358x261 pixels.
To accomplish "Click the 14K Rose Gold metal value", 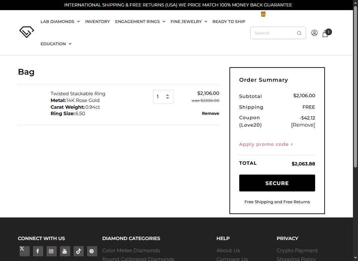I will [x=83, y=100].
